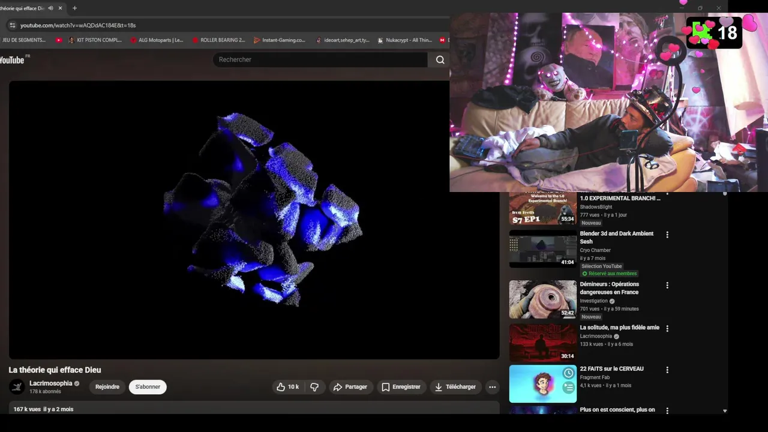This screenshot has height=432, width=768.
Task: Save the video with Enregistrer
Action: tap(401, 387)
